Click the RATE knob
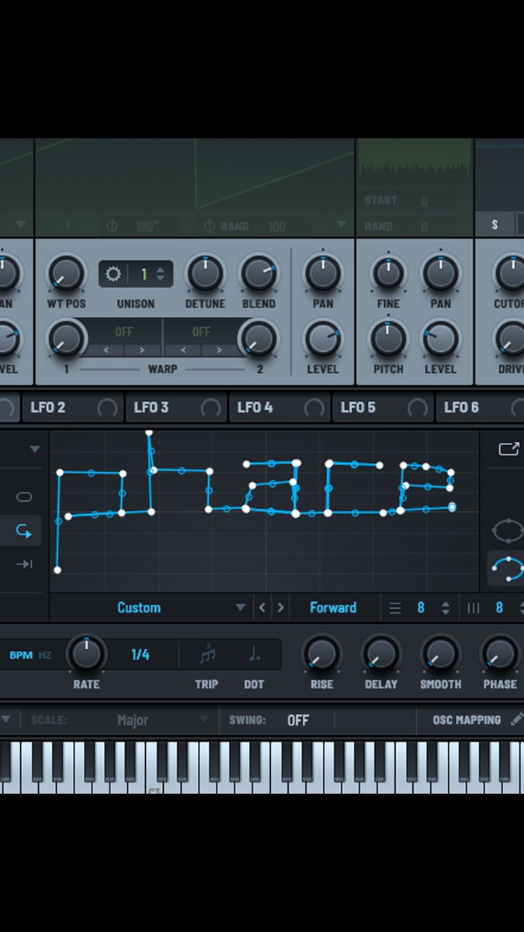 (x=86, y=655)
